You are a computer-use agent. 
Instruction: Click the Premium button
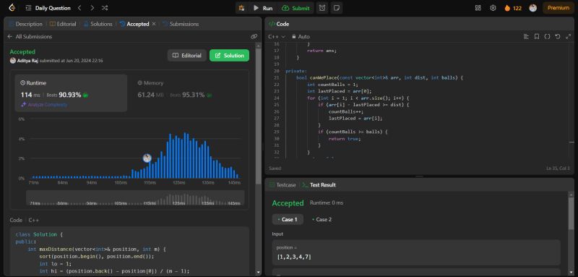pyautogui.click(x=558, y=8)
